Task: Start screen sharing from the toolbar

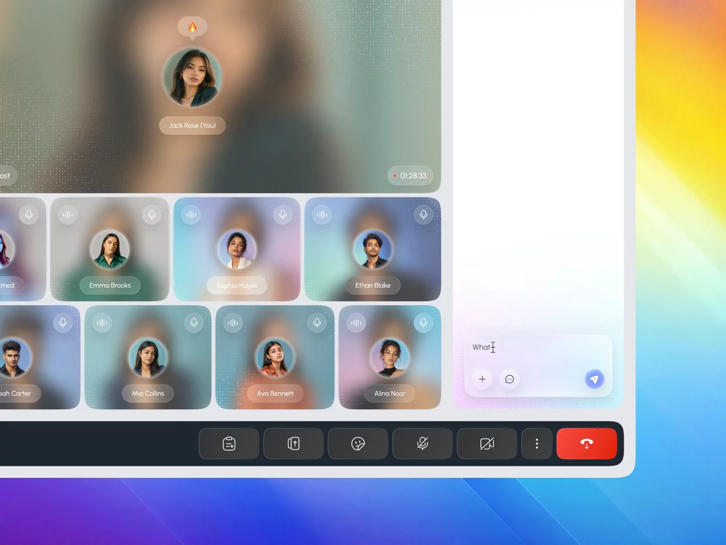Action: click(293, 444)
